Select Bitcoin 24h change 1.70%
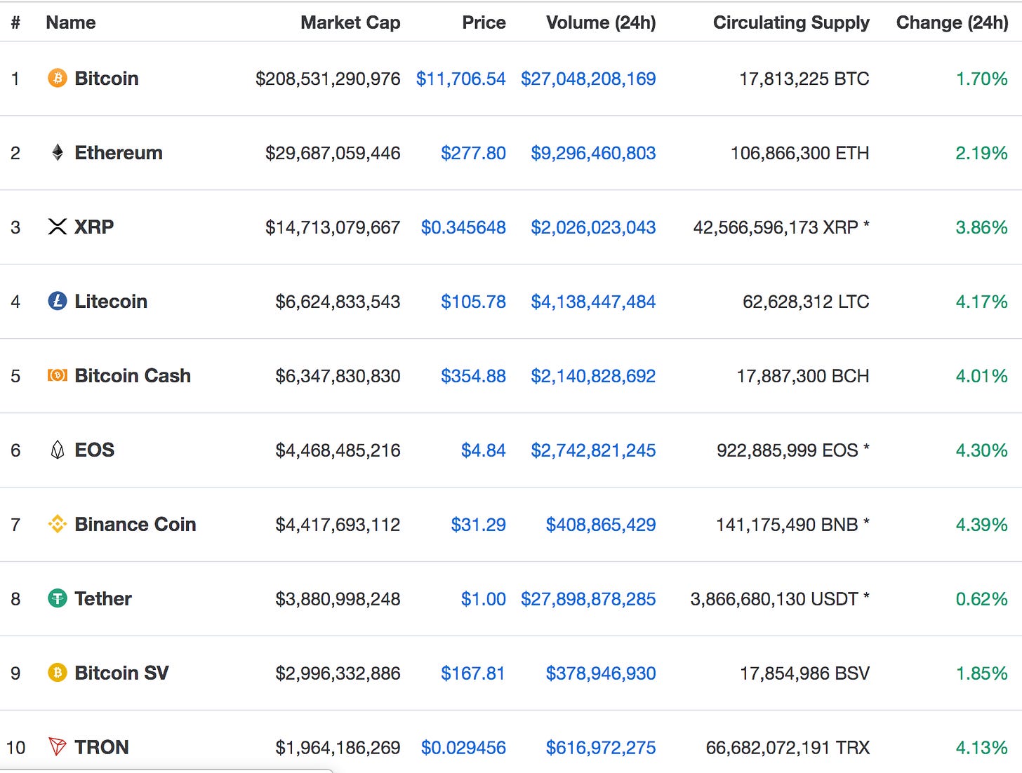The height and width of the screenshot is (773, 1022). (x=982, y=79)
